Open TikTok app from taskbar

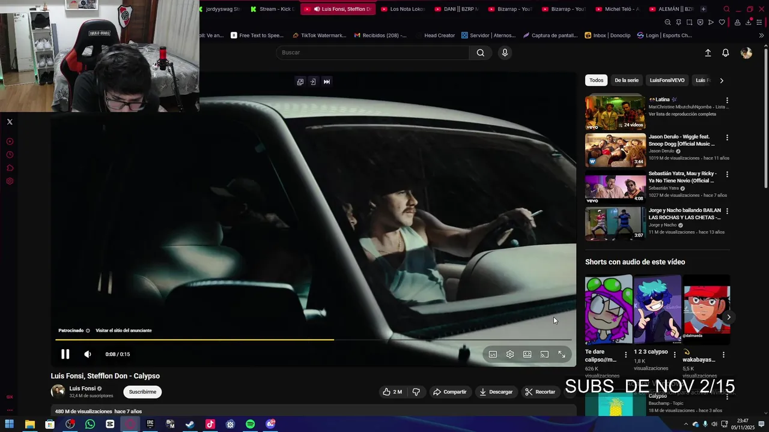click(210, 424)
